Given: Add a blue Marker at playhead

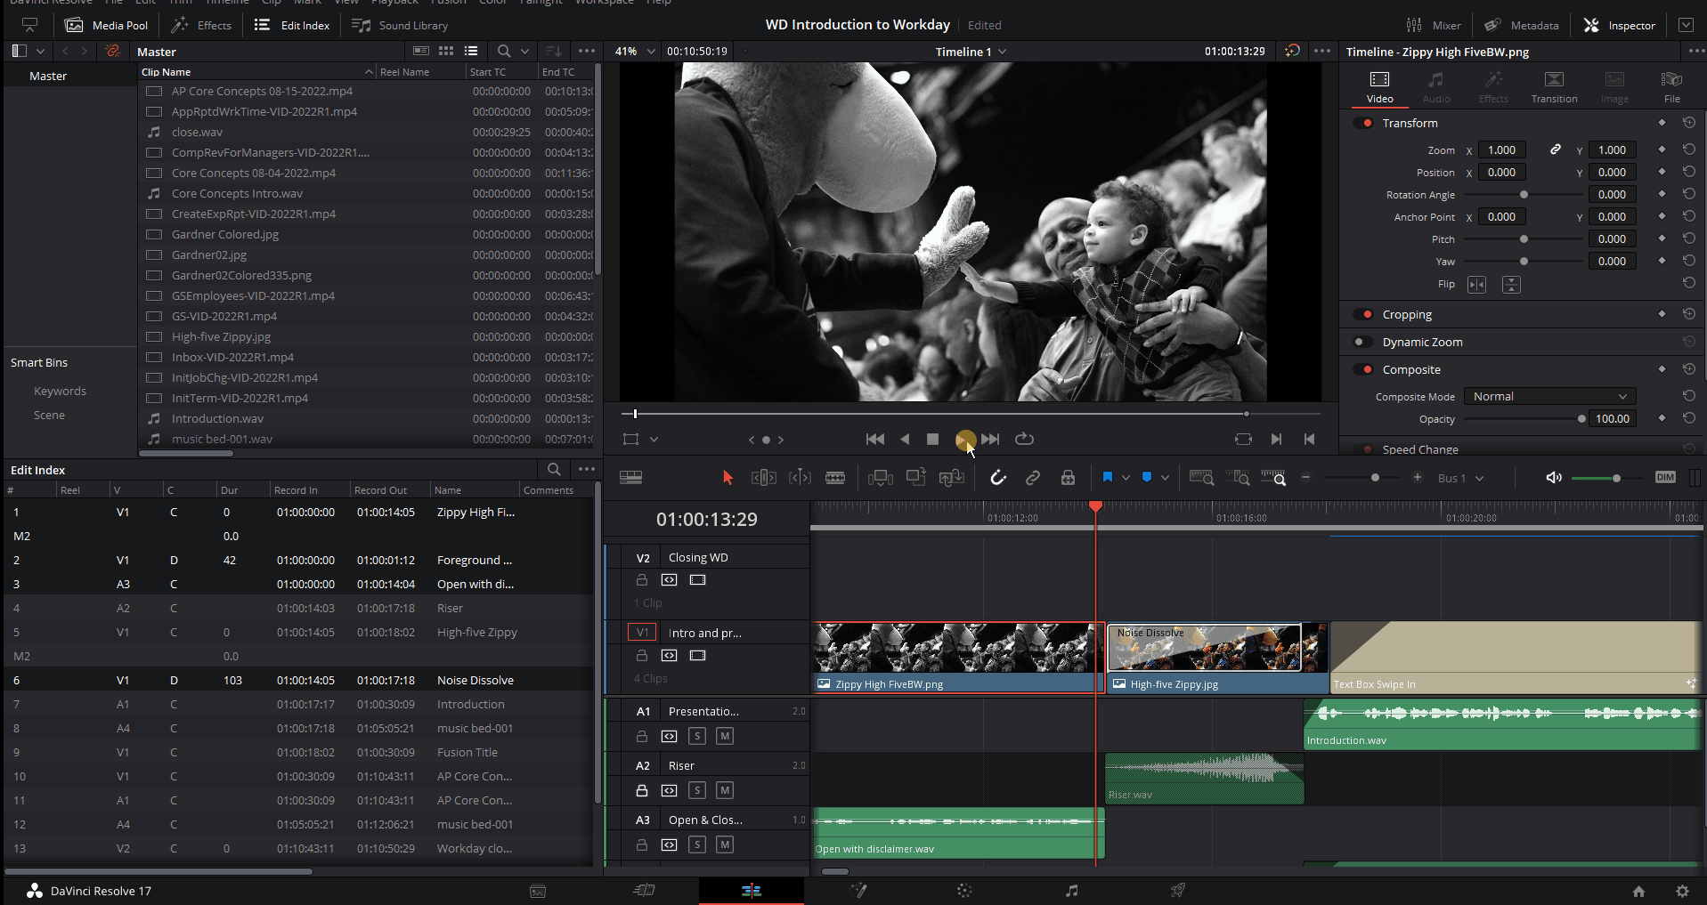Looking at the screenshot, I should point(1147,478).
